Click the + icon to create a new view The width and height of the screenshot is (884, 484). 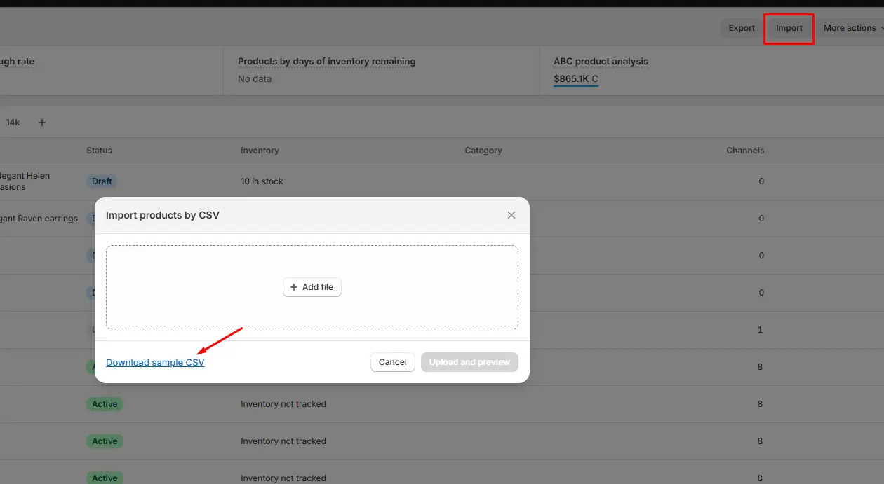click(x=42, y=122)
